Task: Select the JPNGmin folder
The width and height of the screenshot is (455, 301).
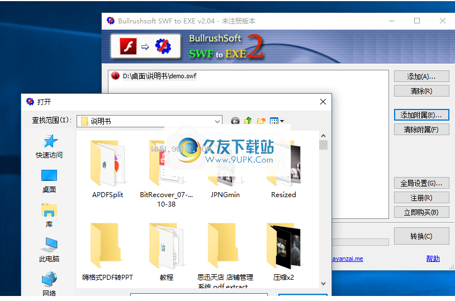Action: coord(225,169)
